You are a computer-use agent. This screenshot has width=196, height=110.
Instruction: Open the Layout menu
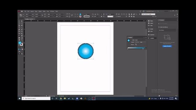(x=32, y=11)
